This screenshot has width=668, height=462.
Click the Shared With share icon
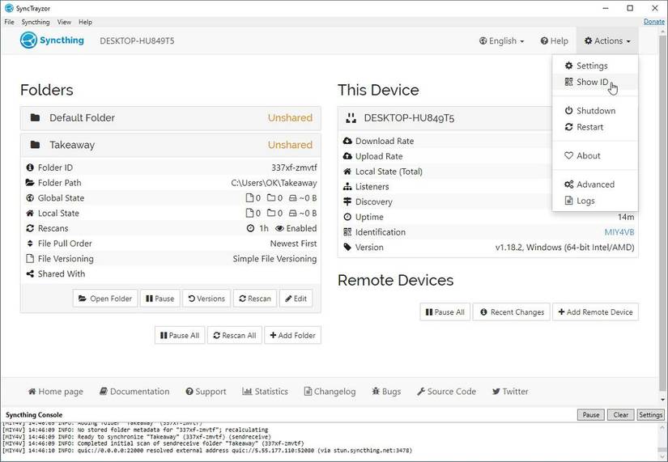(x=30, y=273)
